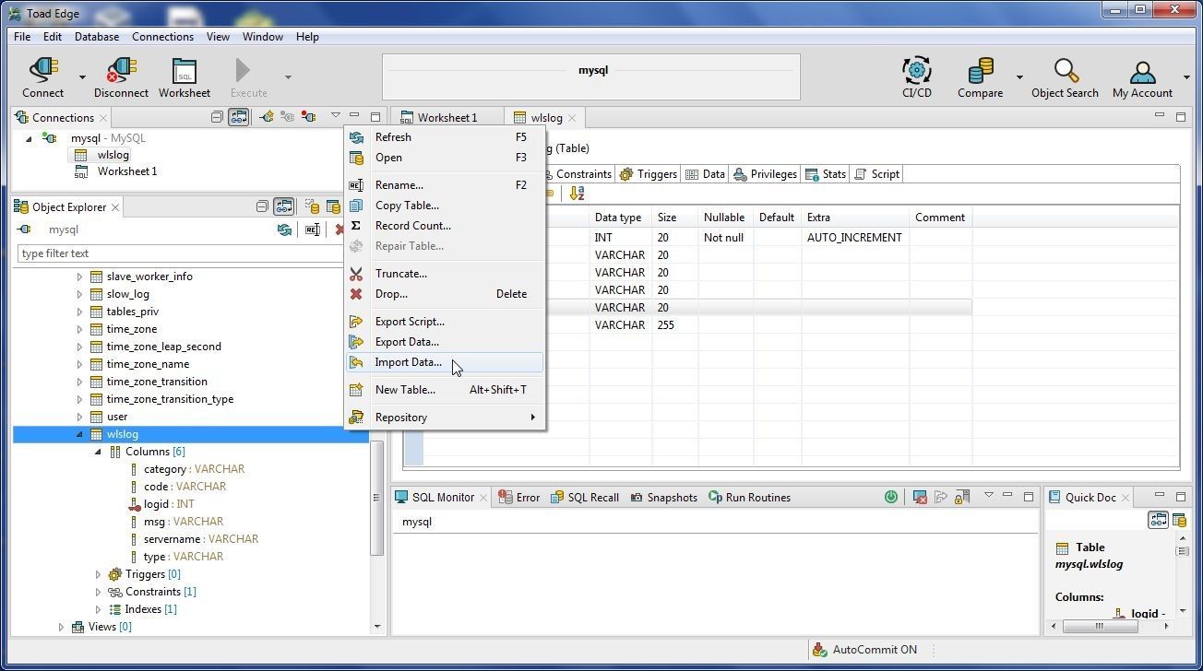Click clear monitor icon with red X
The width and height of the screenshot is (1203, 671).
pos(920,497)
